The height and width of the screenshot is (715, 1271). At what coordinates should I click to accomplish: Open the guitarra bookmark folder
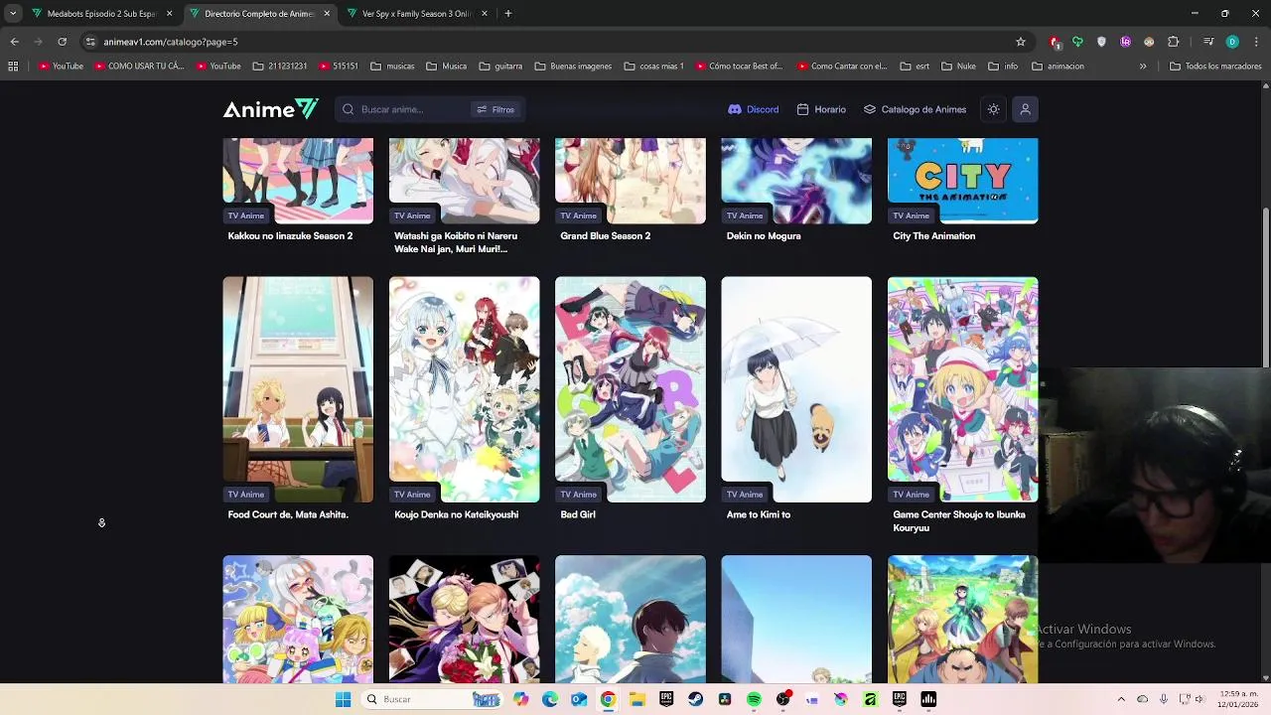click(x=500, y=67)
